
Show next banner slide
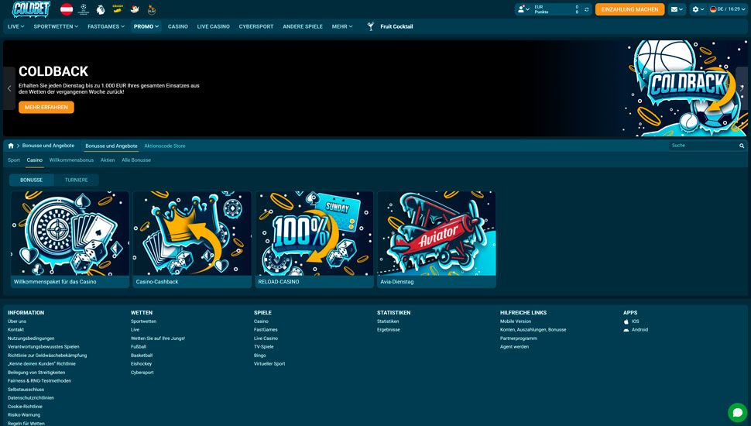[742, 88]
